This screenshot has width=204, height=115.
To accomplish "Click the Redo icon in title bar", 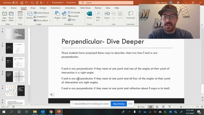I will tap(33, 3).
